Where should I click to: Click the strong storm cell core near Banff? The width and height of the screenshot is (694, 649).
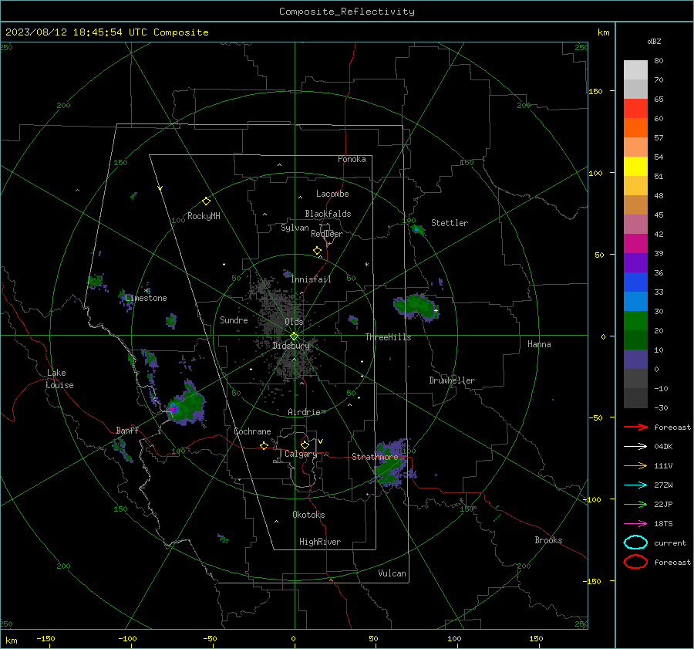click(174, 408)
